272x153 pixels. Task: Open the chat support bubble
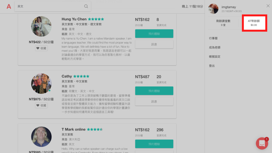[262, 143]
